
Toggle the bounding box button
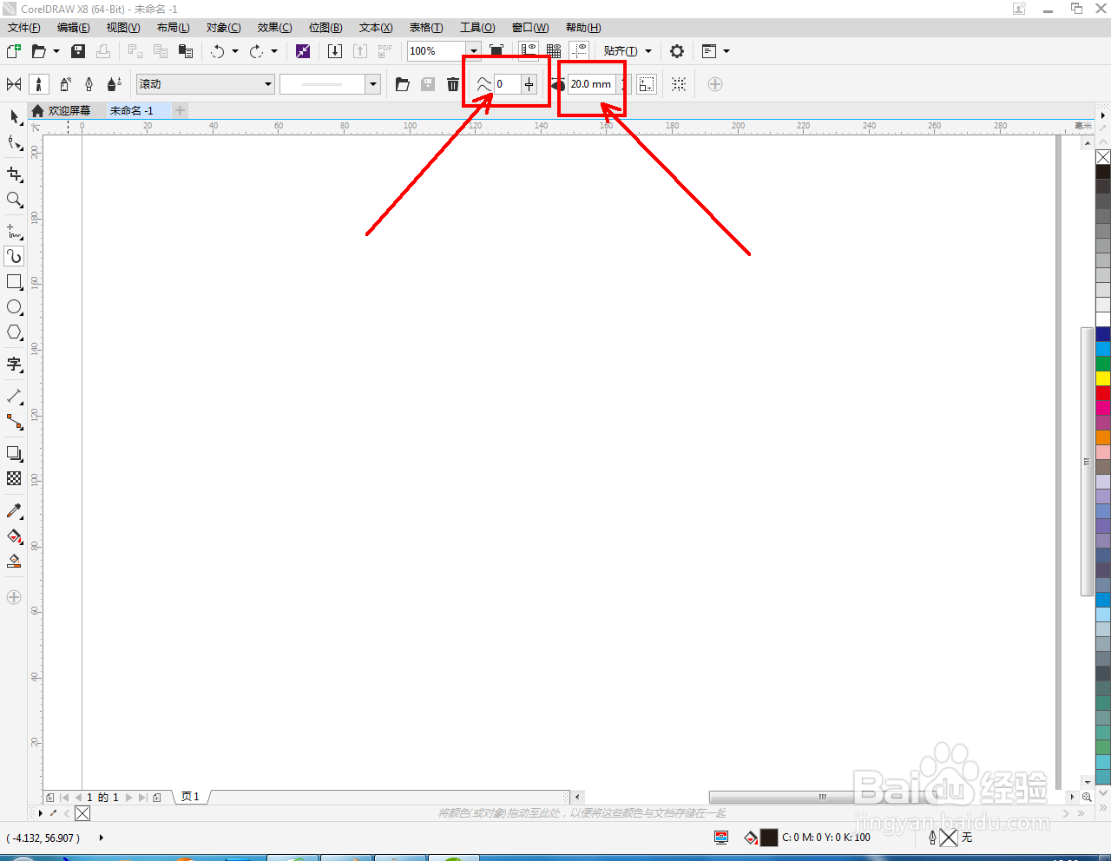pos(647,84)
